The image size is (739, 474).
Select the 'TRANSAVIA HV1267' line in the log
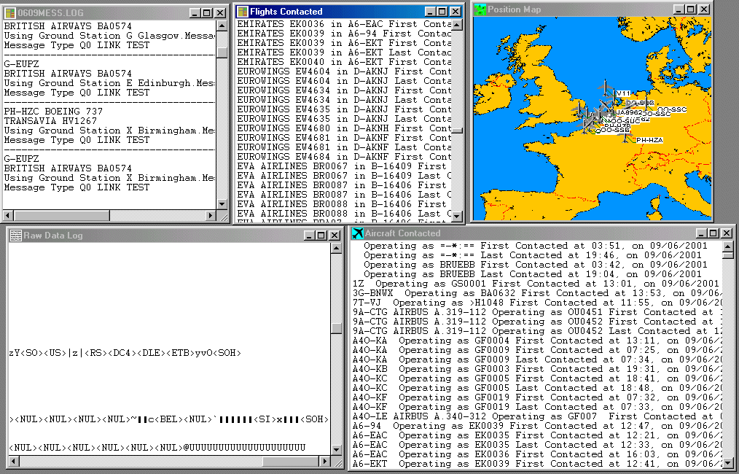click(50, 121)
